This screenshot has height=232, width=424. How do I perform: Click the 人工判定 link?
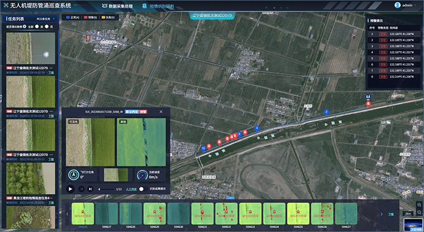coord(131,189)
